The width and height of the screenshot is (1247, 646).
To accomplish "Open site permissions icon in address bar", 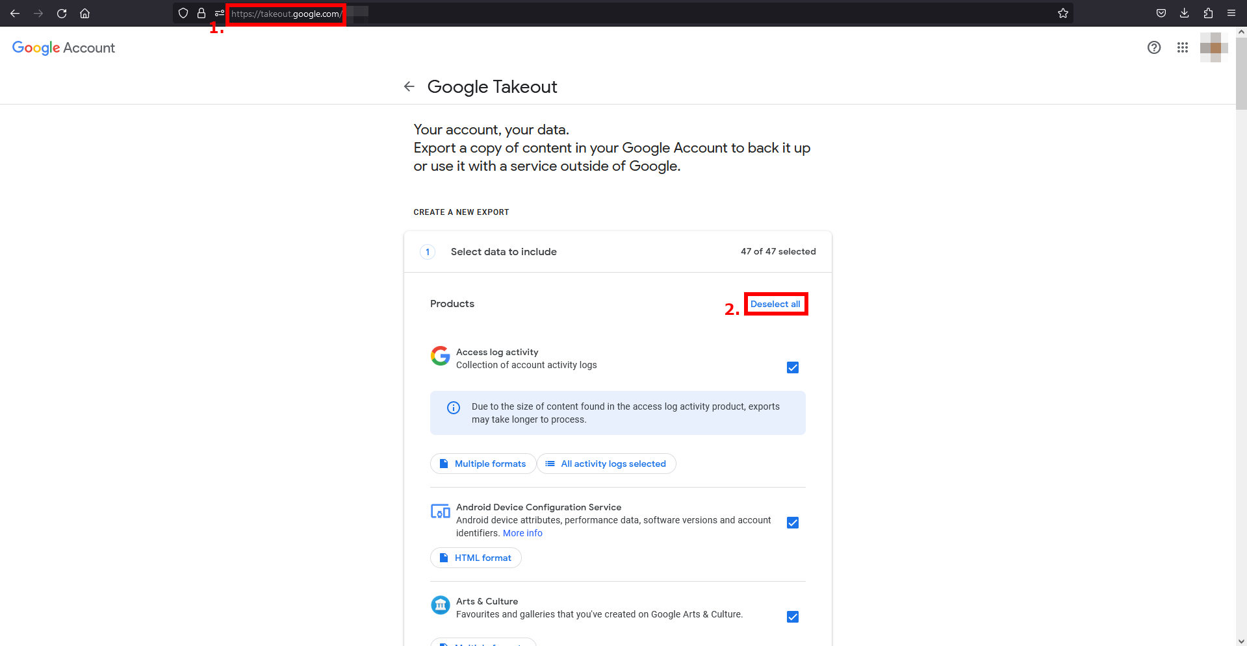I will point(220,13).
